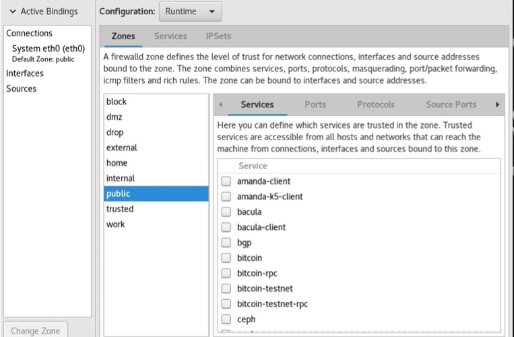Viewport: 514px width, 337px height.
Task: Enable the bgp service checkbox
Action: point(226,243)
